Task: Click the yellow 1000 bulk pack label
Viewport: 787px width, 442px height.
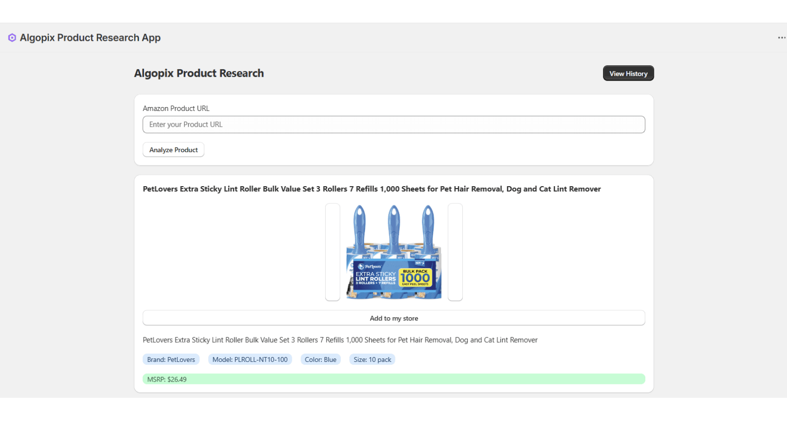Action: 415,277
